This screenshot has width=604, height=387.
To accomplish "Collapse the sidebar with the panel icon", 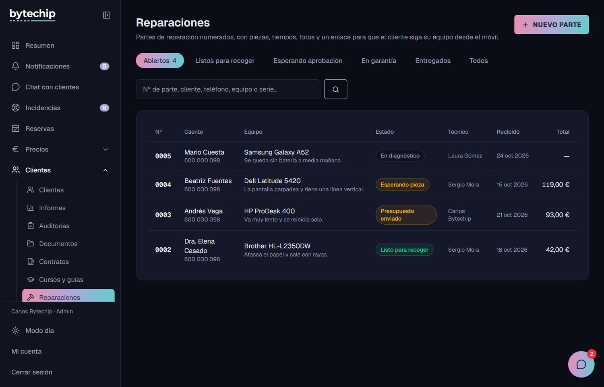I will tap(106, 15).
